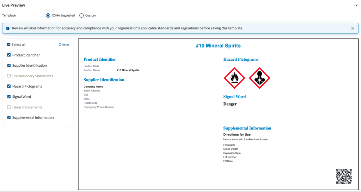Click the Emergency Phone Number text
The width and height of the screenshot is (361, 192).
coord(99,107)
